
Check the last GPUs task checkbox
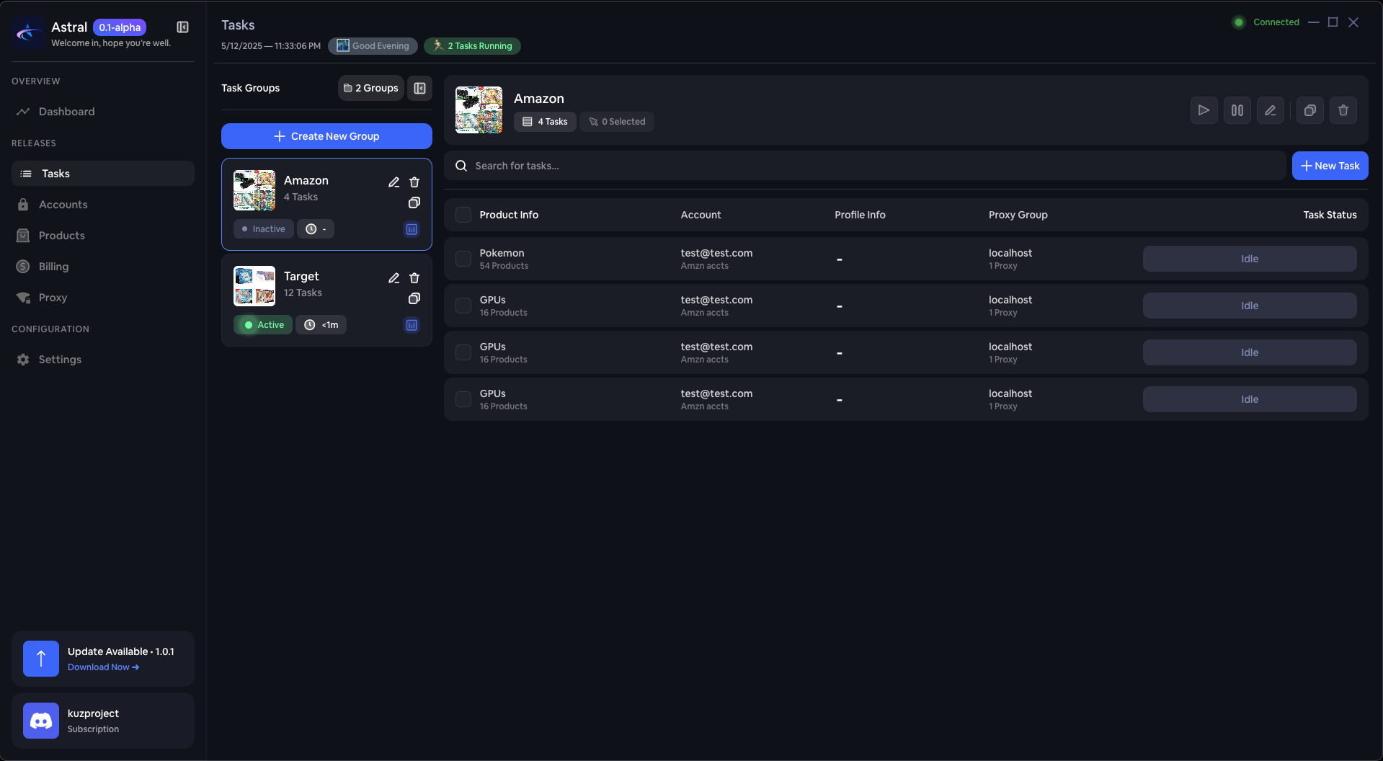coord(463,399)
